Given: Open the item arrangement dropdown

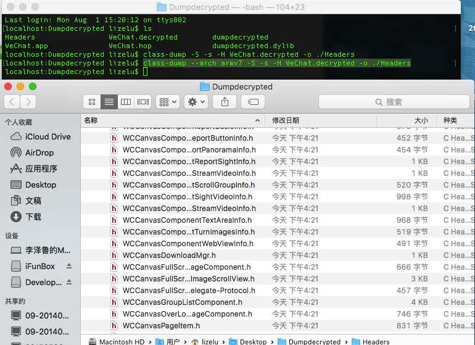Looking at the screenshot, I should pyautogui.click(x=168, y=102).
